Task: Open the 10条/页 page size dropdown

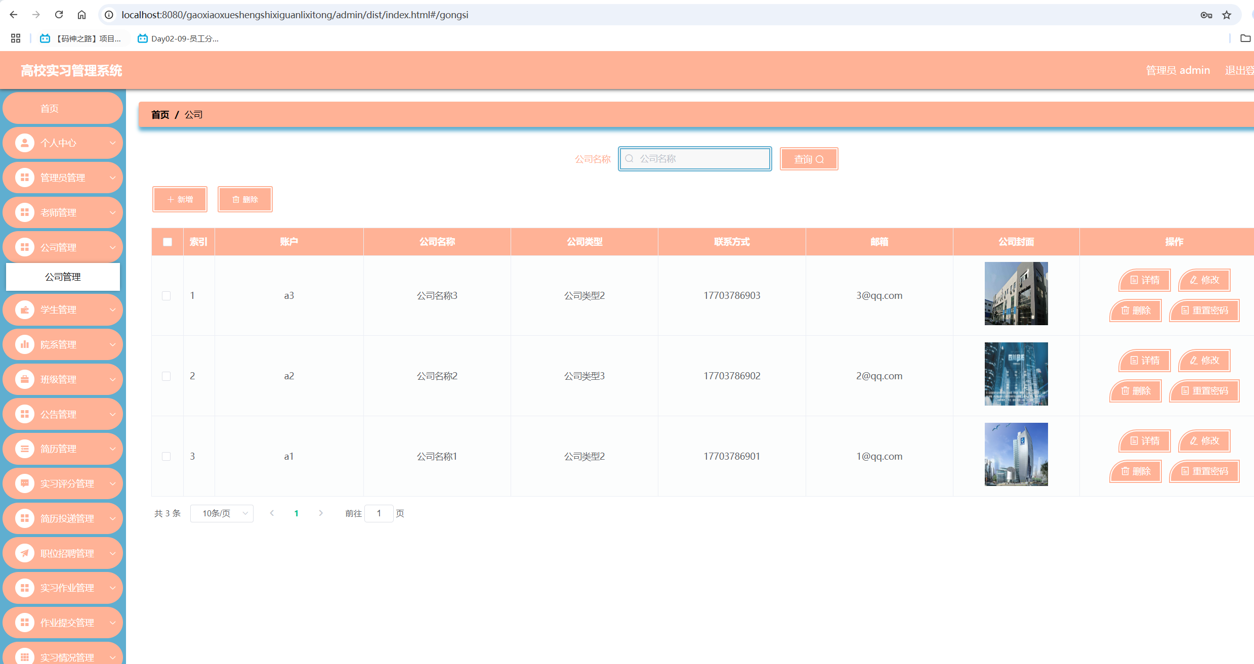Action: [x=222, y=513]
